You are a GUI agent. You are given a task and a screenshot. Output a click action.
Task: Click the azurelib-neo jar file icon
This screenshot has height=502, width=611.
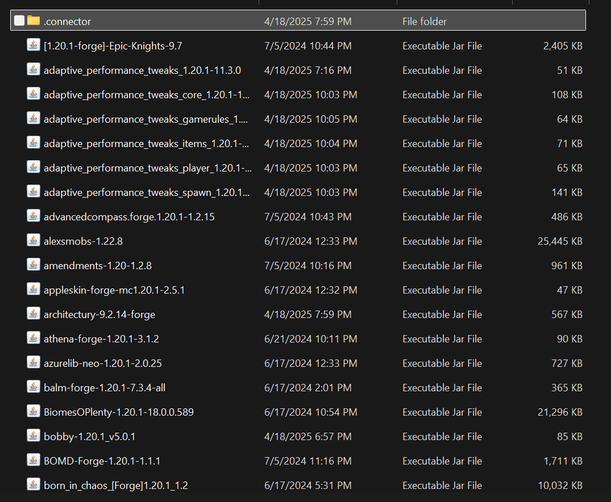(x=34, y=363)
